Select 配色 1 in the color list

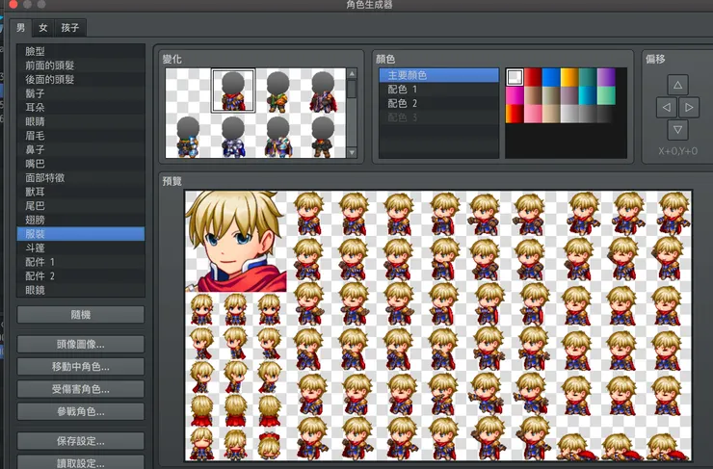(x=438, y=89)
